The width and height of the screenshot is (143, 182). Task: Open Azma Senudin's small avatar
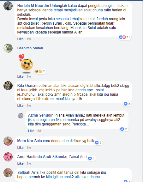pyautogui.click(x=21, y=116)
